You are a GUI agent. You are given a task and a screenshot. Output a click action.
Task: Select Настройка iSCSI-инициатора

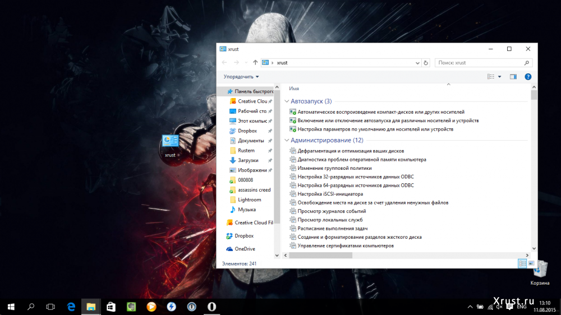click(327, 194)
